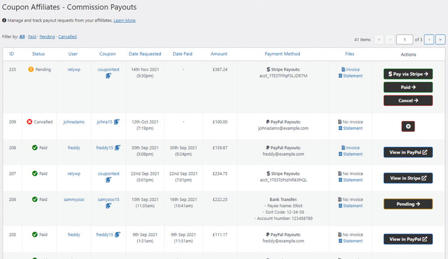Open the Learn More link
Screen dimensions: 448x259
pyautogui.click(x=124, y=20)
